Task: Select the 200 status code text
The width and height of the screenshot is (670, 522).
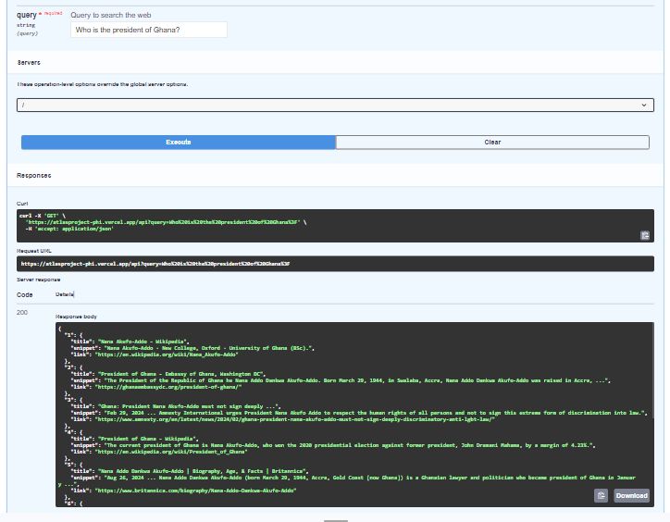Action: pos(22,313)
